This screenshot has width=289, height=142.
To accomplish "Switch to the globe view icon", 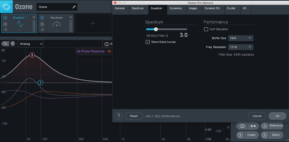I will tap(13, 44).
